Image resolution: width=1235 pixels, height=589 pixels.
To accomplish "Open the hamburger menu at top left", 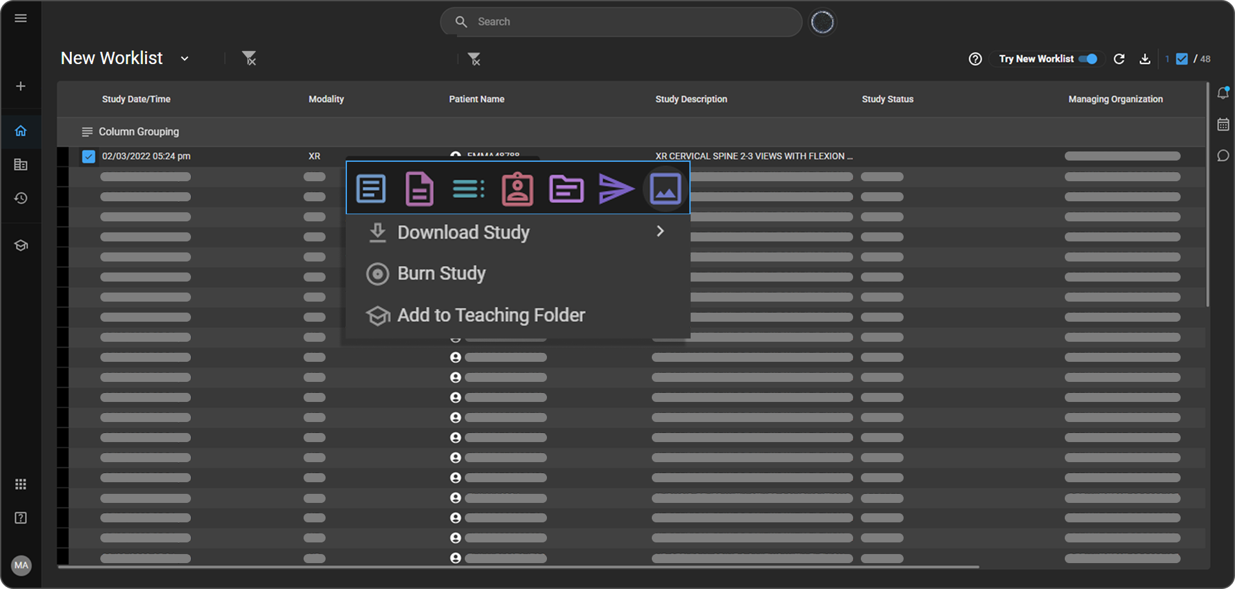I will [21, 18].
